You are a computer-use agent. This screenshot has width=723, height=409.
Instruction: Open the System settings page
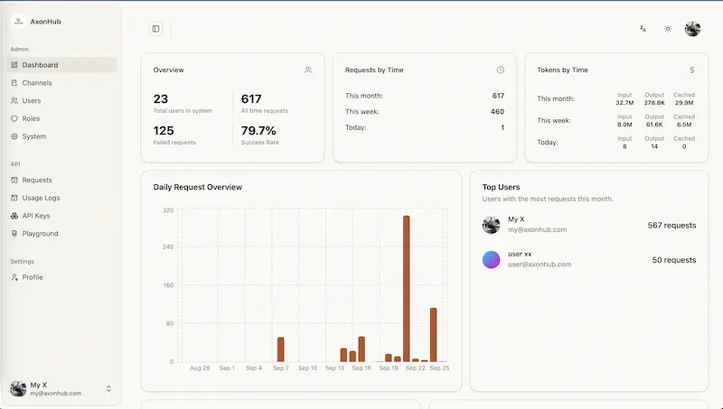(x=62, y=136)
